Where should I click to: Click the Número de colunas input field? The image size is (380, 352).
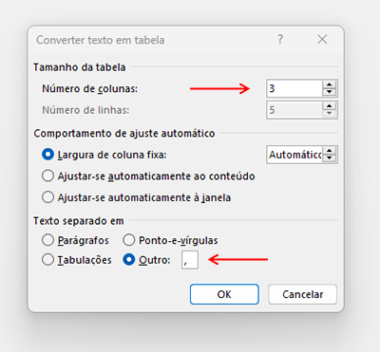pyautogui.click(x=294, y=88)
